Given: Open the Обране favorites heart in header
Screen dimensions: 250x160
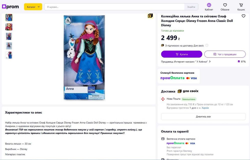Looking at the screenshot, I should [225, 5].
